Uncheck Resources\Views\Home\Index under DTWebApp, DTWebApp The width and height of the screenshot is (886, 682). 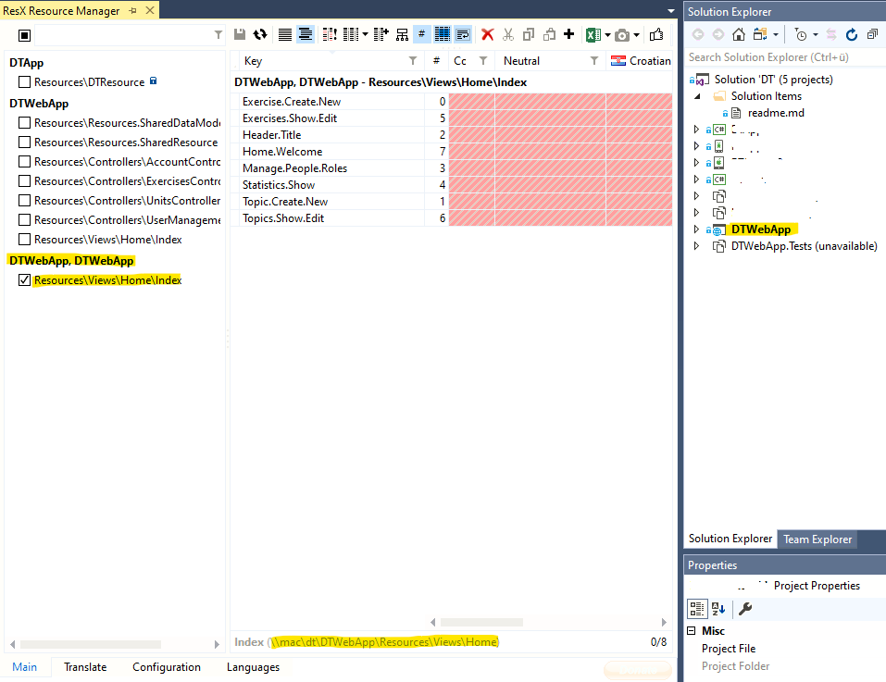click(x=24, y=279)
